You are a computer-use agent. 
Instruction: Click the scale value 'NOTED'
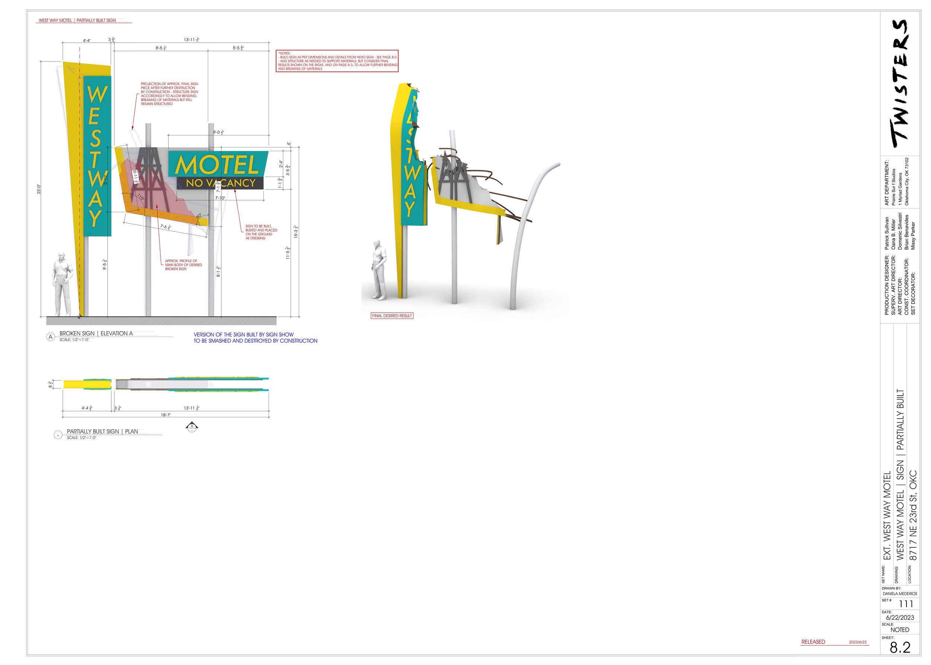pos(900,630)
